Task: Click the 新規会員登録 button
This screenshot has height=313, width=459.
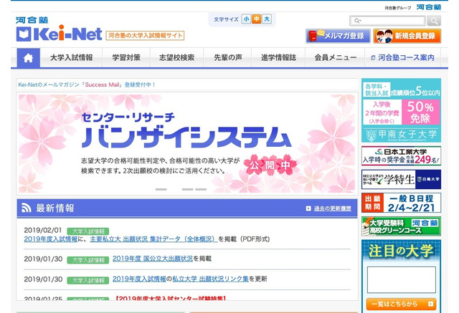Action: pyautogui.click(x=407, y=36)
